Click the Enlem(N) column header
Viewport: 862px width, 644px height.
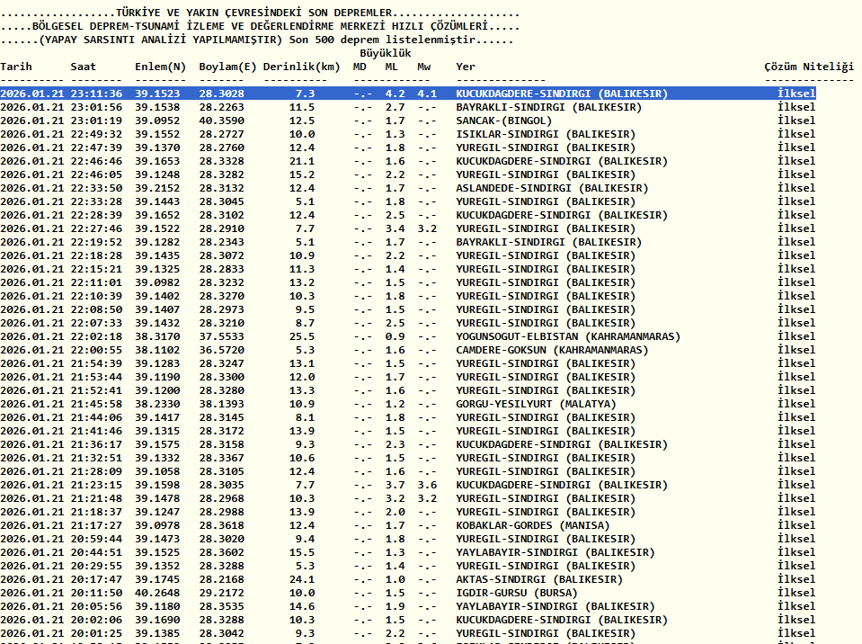click(159, 66)
